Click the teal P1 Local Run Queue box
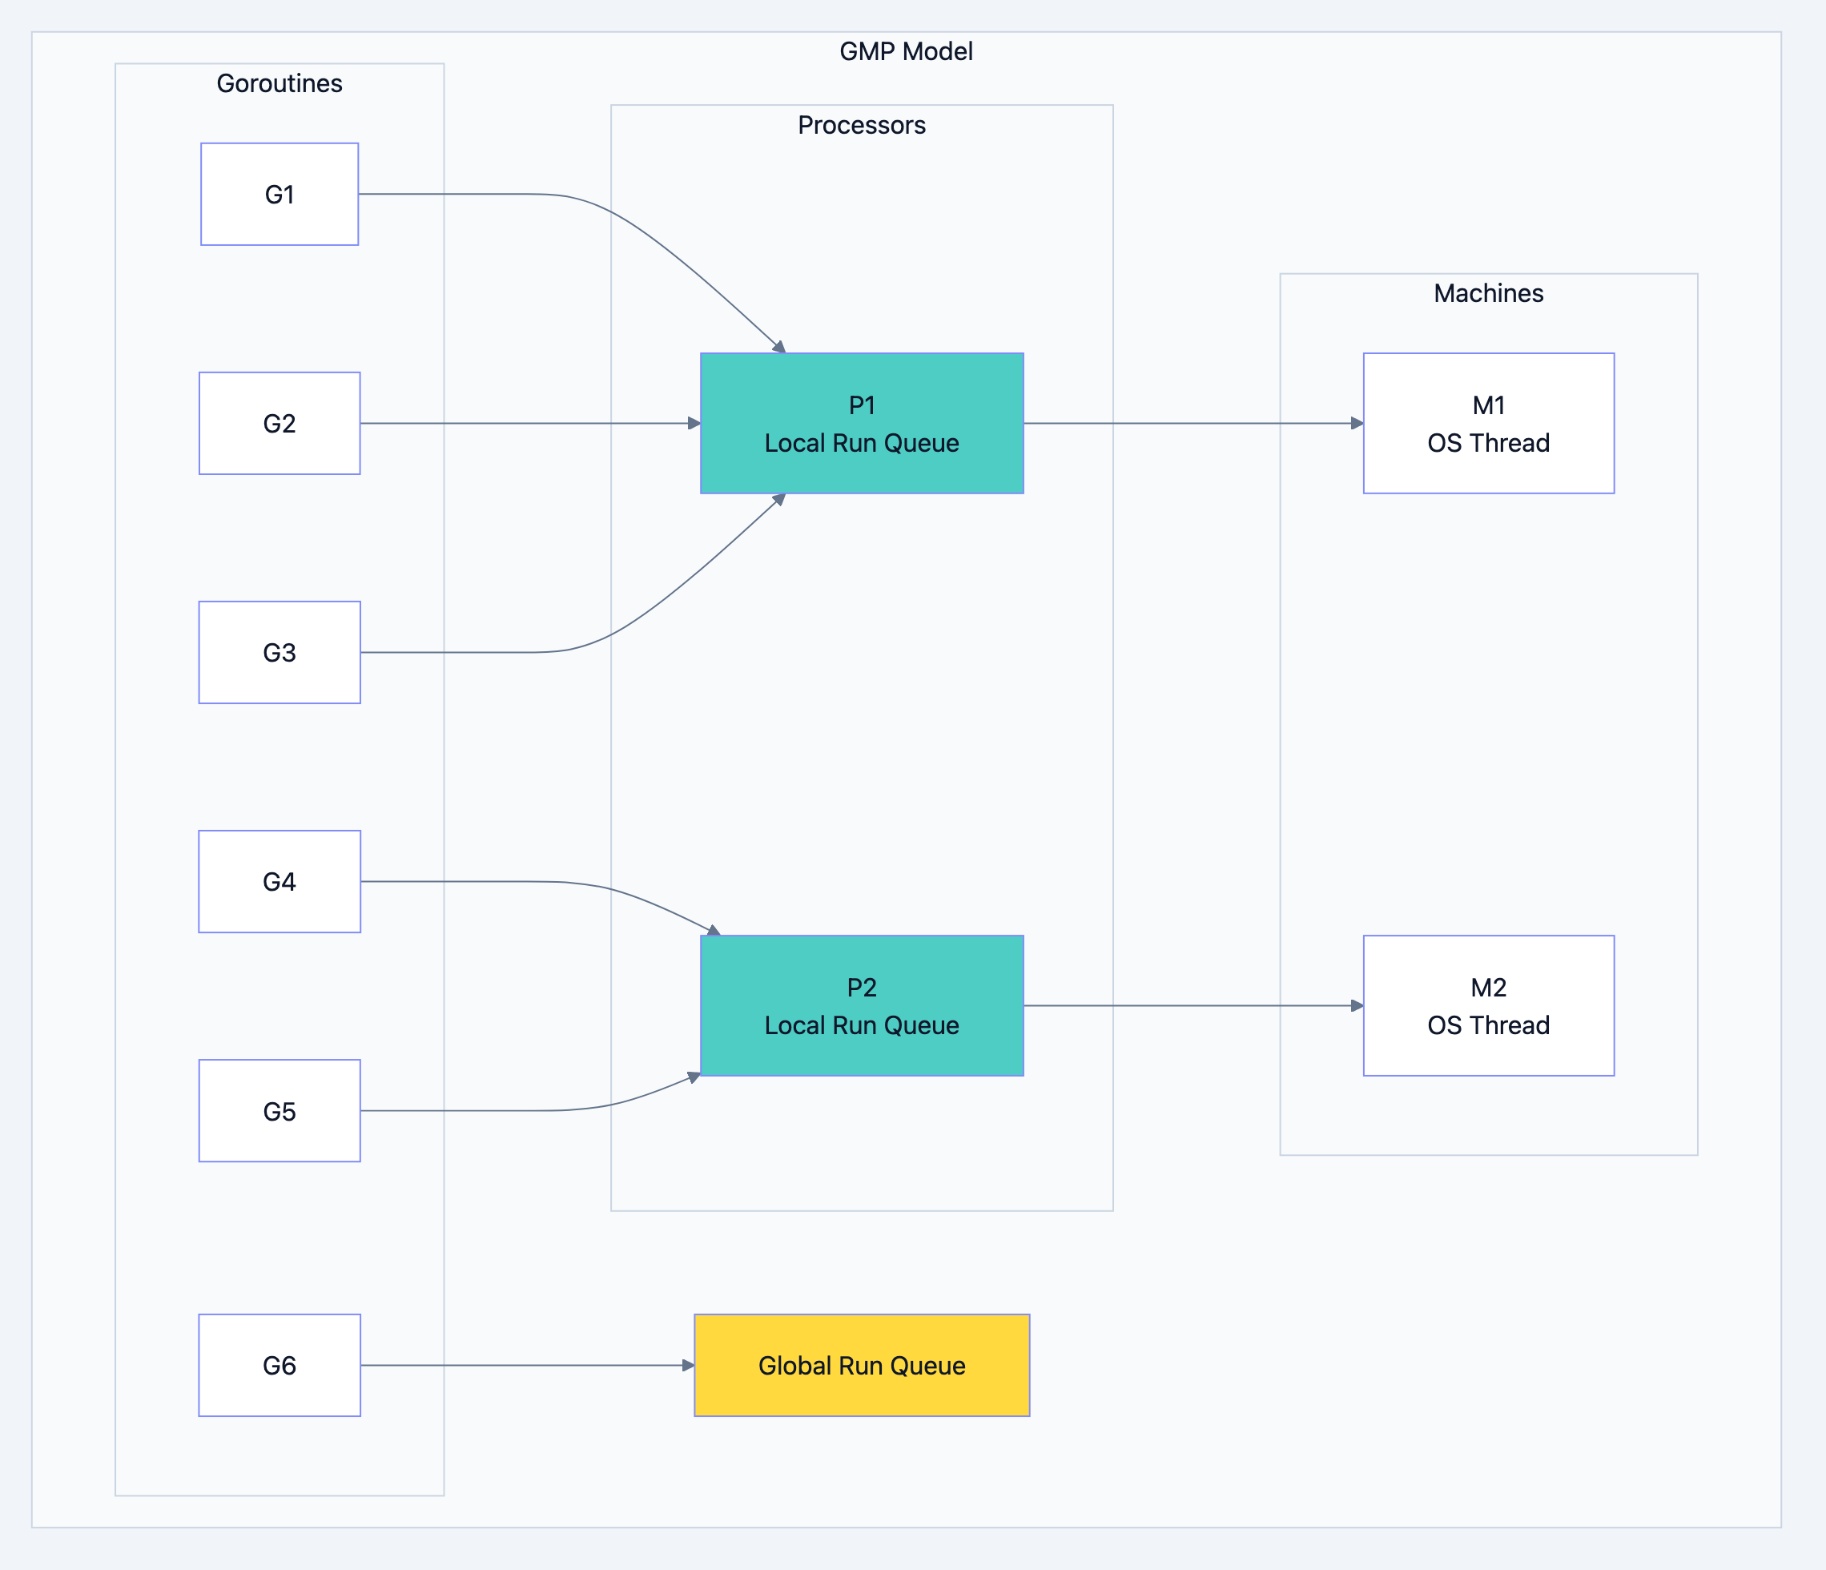 pyautogui.click(x=862, y=423)
